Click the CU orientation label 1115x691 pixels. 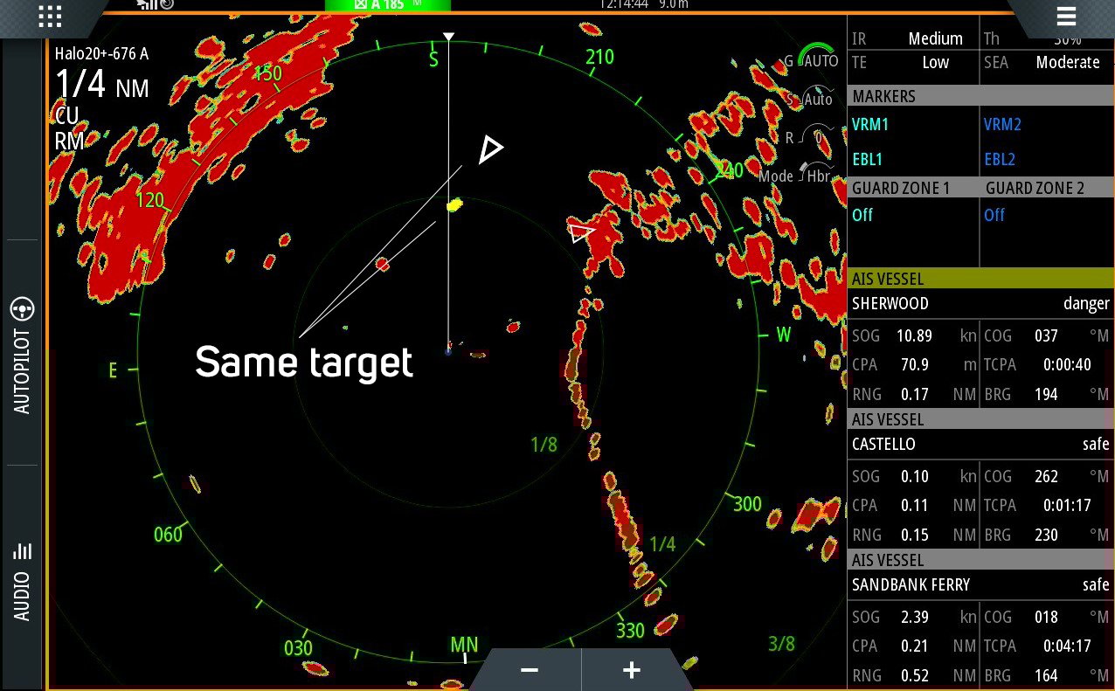(x=66, y=117)
